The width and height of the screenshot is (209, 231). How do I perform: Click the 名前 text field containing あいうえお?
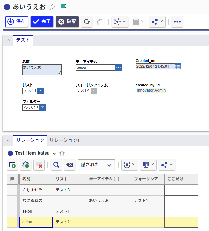pyautogui.click(x=41, y=69)
